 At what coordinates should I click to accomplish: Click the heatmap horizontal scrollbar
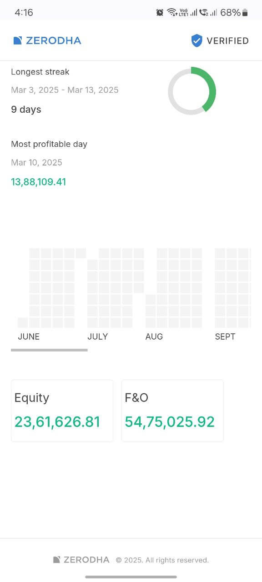pyautogui.click(x=49, y=350)
